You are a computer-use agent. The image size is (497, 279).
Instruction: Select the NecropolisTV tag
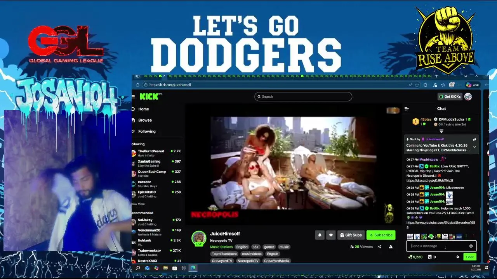click(248, 261)
